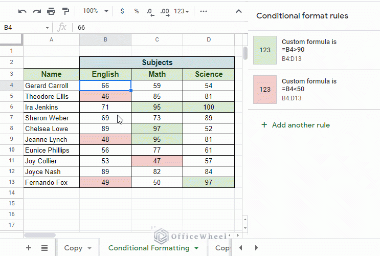Click the select-all corner box
380x256 pixels.
[x=11, y=39]
